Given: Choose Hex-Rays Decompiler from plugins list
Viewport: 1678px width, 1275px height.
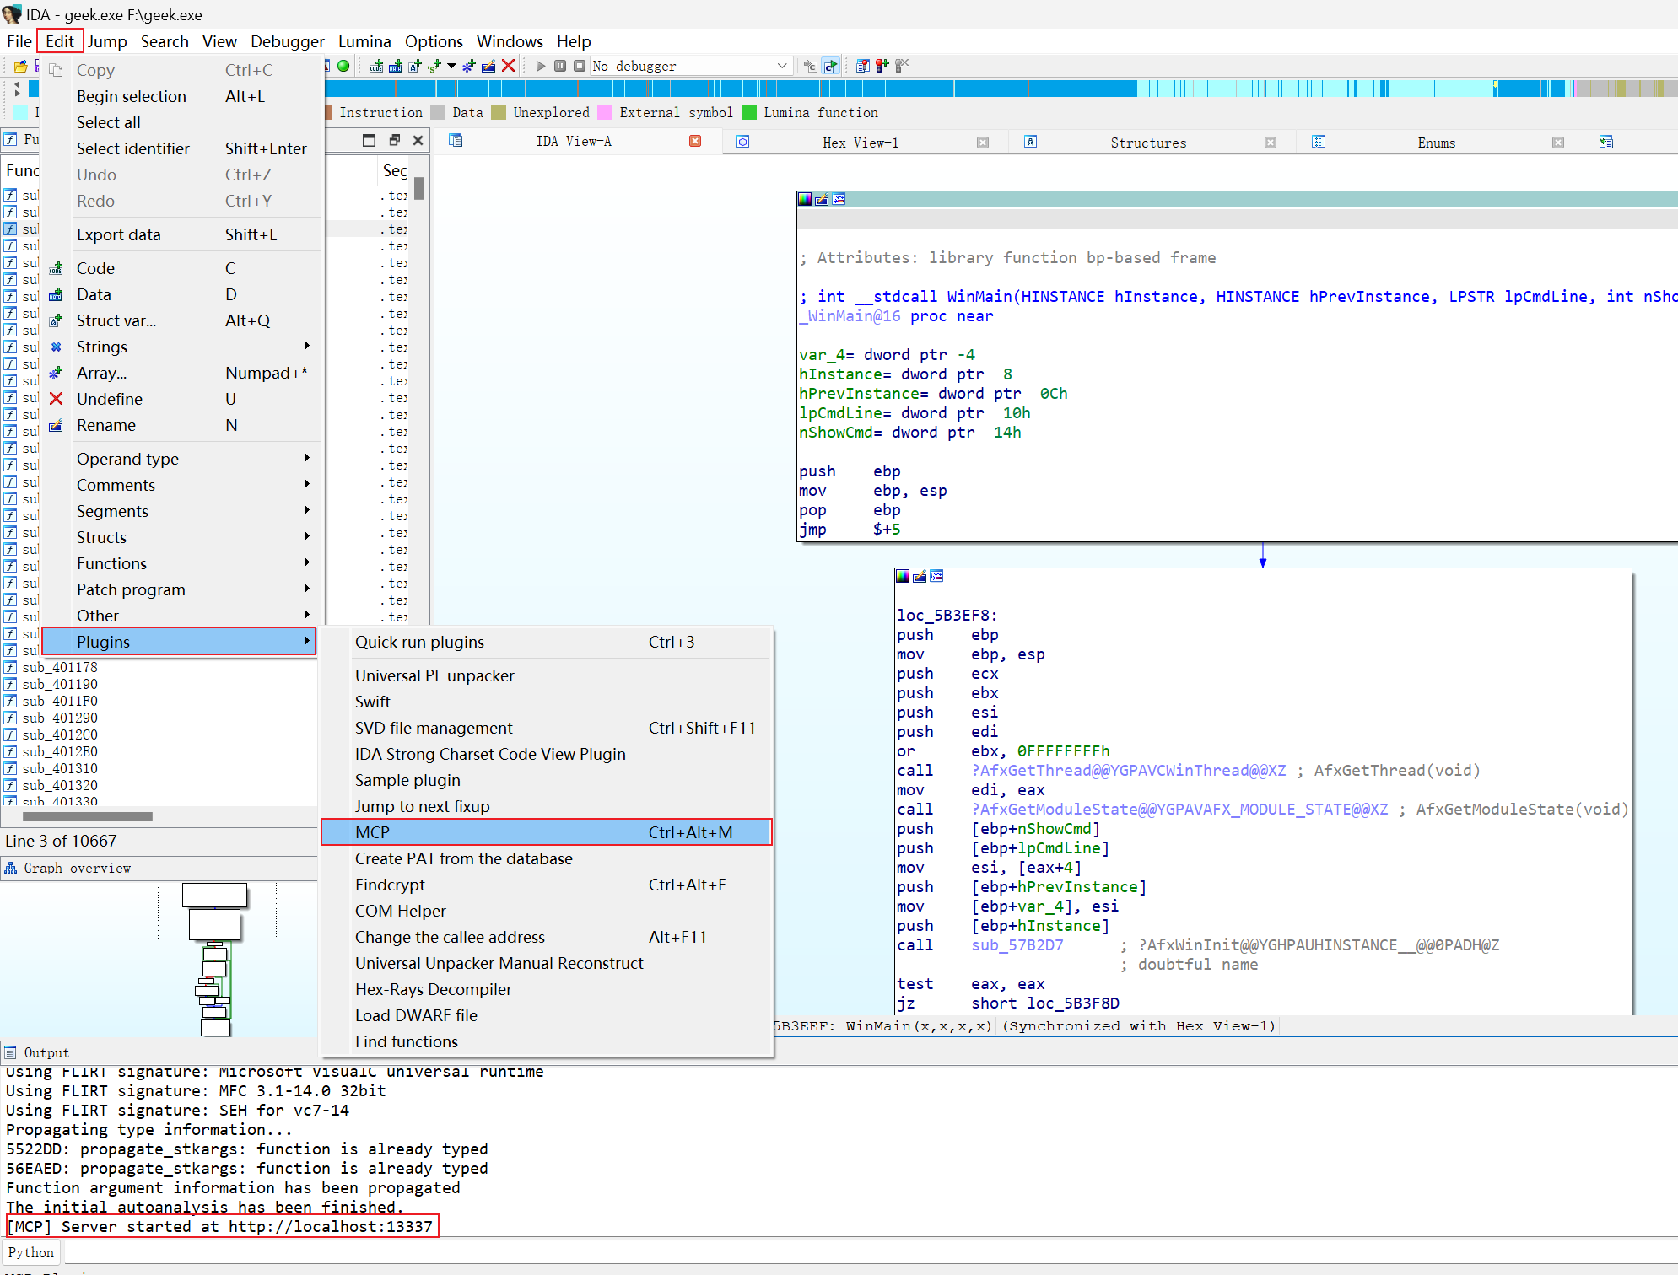Looking at the screenshot, I should pos(433,989).
